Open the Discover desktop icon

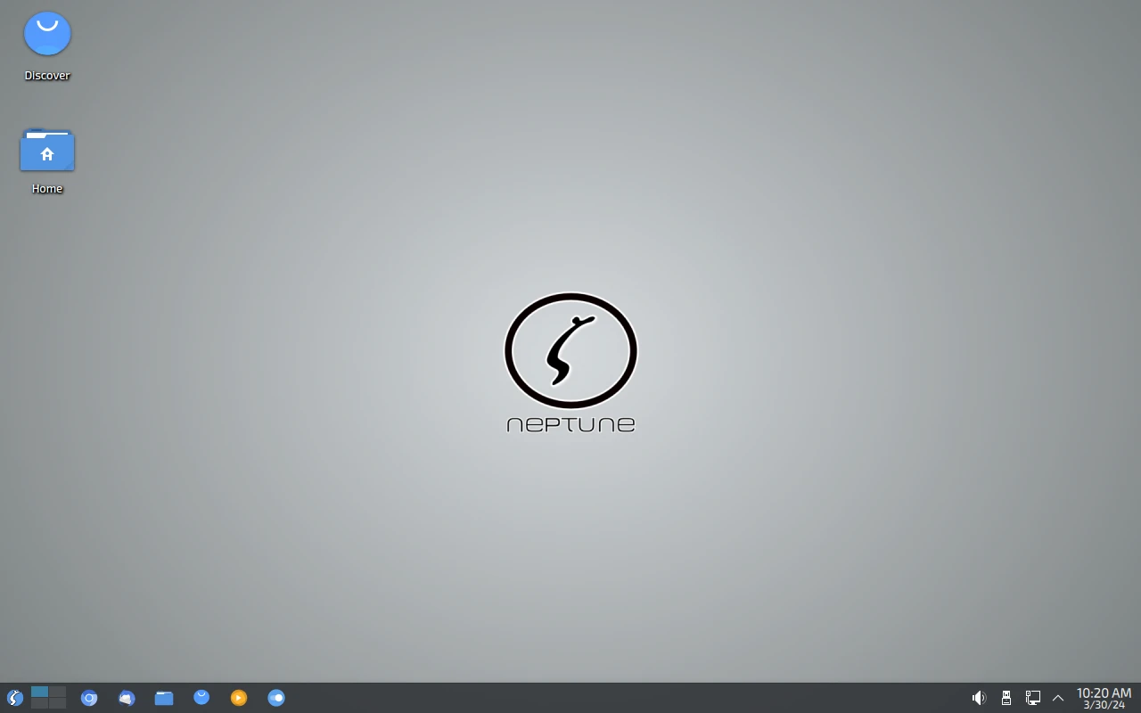click(x=47, y=34)
